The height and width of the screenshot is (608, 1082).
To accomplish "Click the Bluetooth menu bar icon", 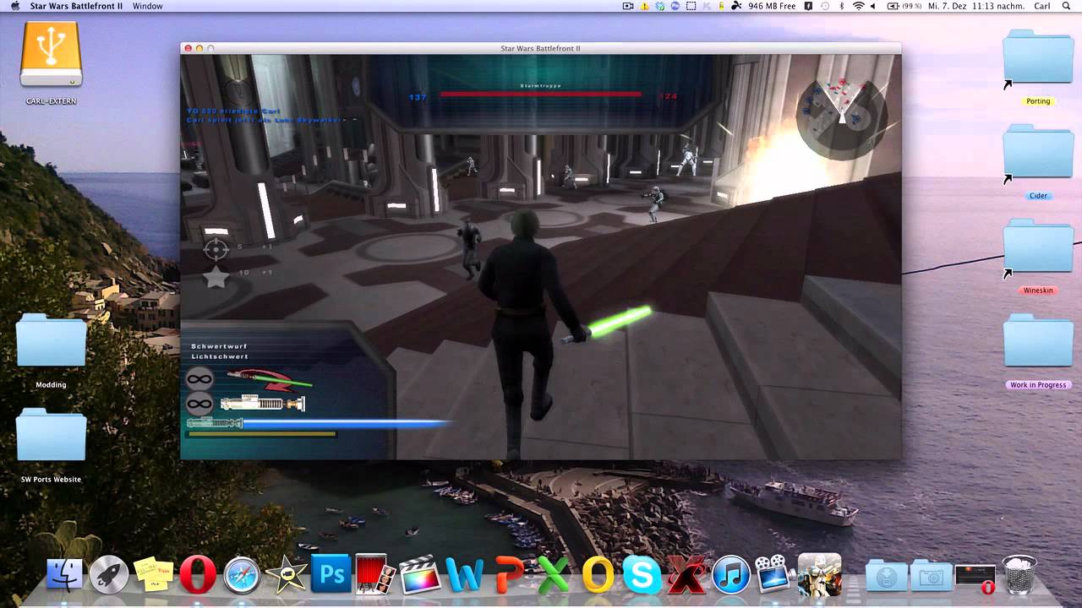I will (844, 6).
